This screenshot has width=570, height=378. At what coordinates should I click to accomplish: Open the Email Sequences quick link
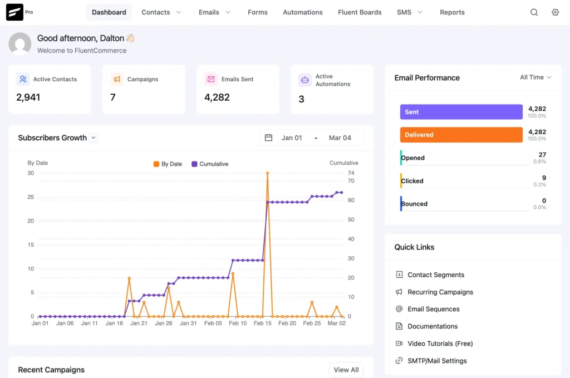pyautogui.click(x=433, y=309)
